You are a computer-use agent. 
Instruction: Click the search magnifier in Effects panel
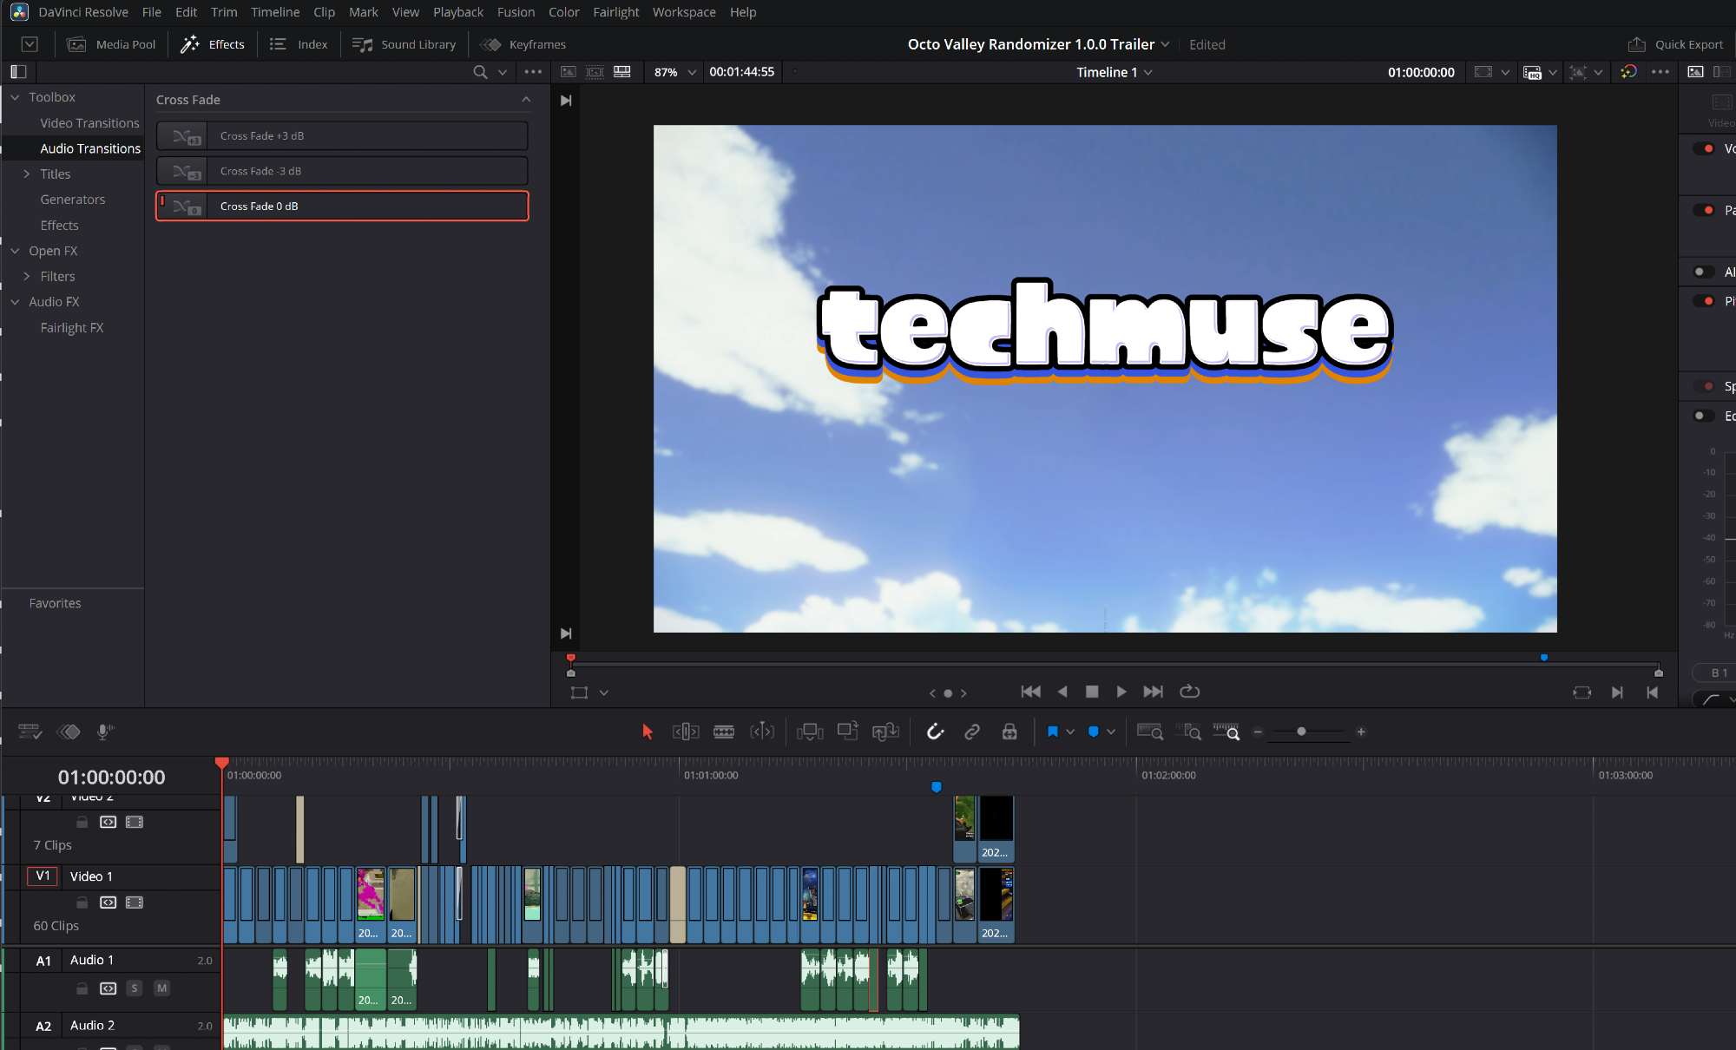coord(480,72)
